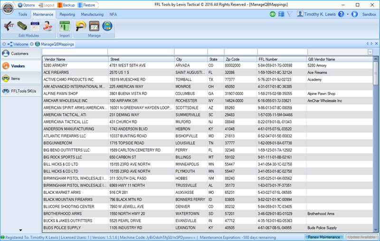Click the FFL Number filter field
The image size is (380, 241).
[x=283, y=52]
